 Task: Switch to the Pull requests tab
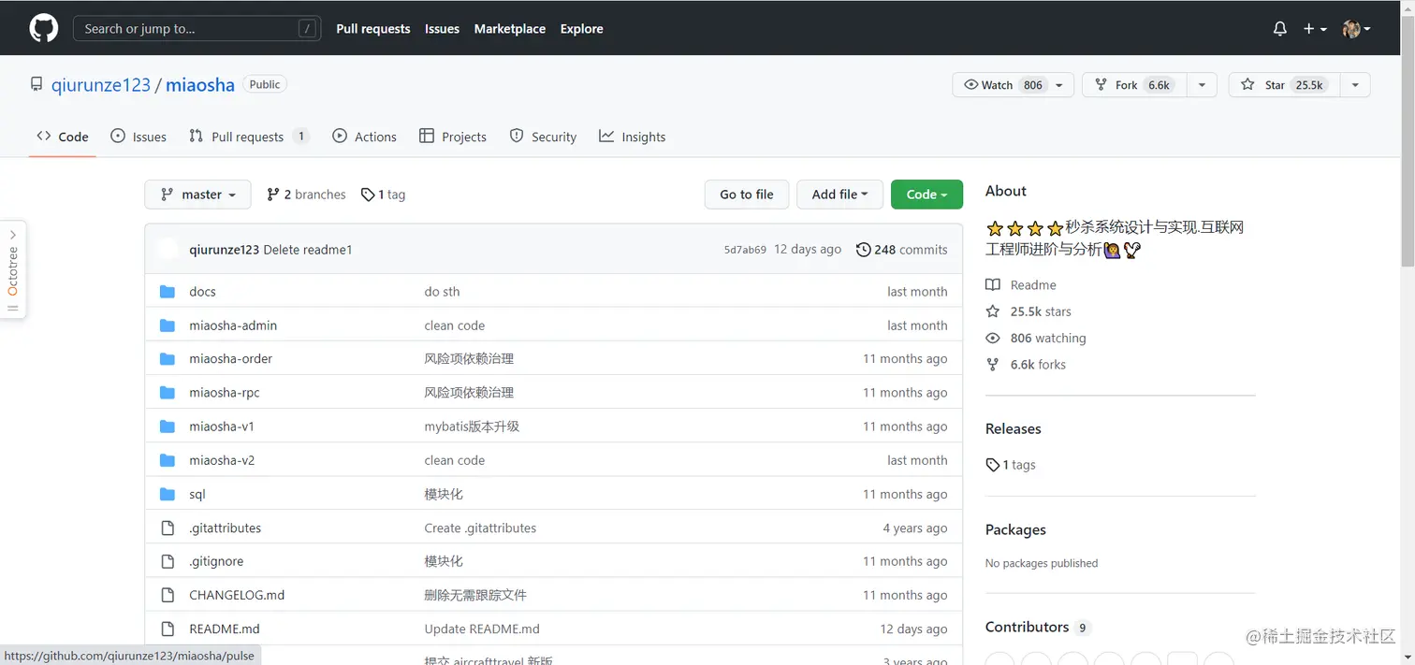(x=249, y=137)
